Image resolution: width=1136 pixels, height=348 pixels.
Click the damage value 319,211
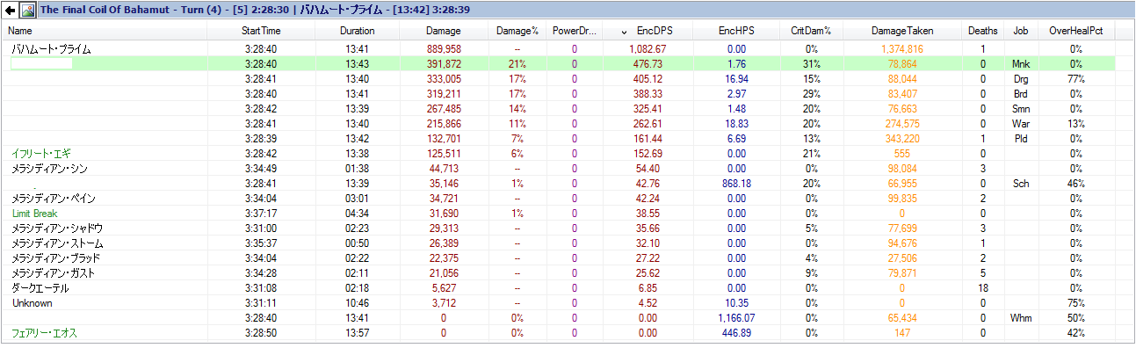click(x=443, y=94)
